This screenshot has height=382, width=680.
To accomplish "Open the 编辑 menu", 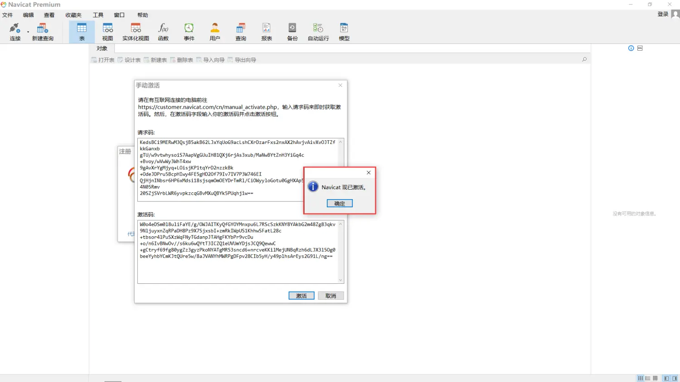I will [x=29, y=15].
